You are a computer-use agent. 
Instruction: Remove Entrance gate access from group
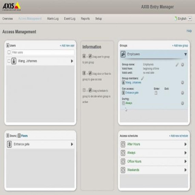point(183,93)
